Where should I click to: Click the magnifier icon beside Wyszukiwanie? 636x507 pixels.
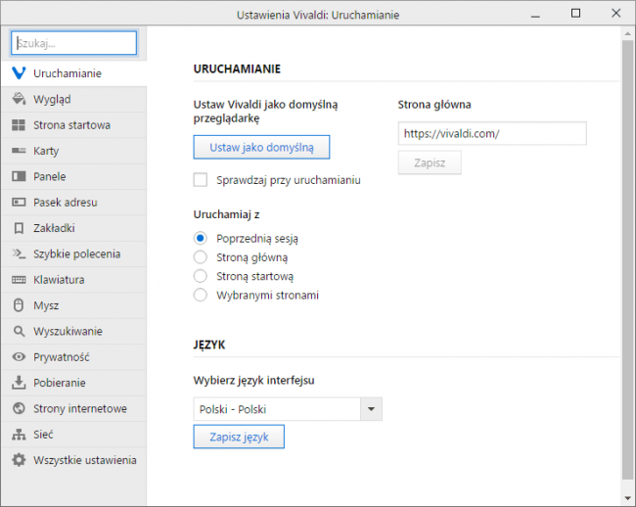tap(19, 331)
